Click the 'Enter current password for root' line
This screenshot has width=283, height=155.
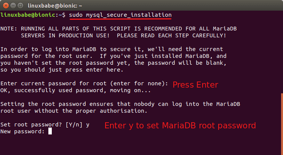point(84,83)
